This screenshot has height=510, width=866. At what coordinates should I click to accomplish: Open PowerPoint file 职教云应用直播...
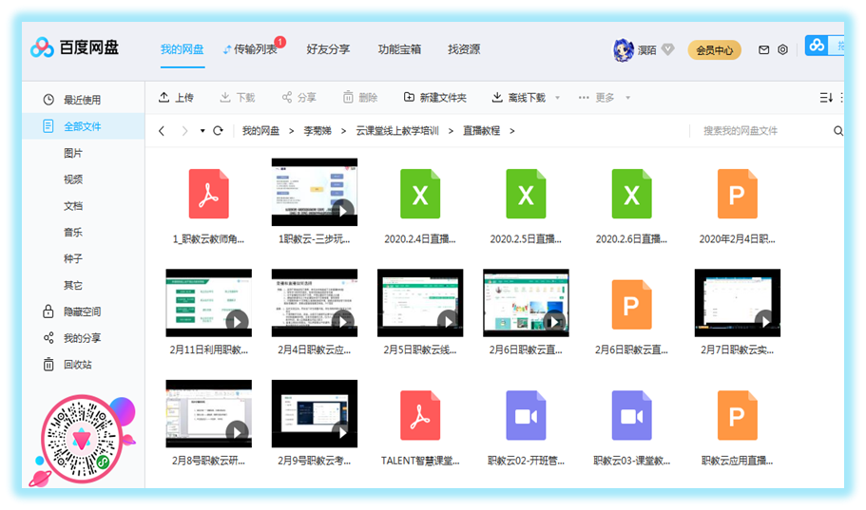738,415
